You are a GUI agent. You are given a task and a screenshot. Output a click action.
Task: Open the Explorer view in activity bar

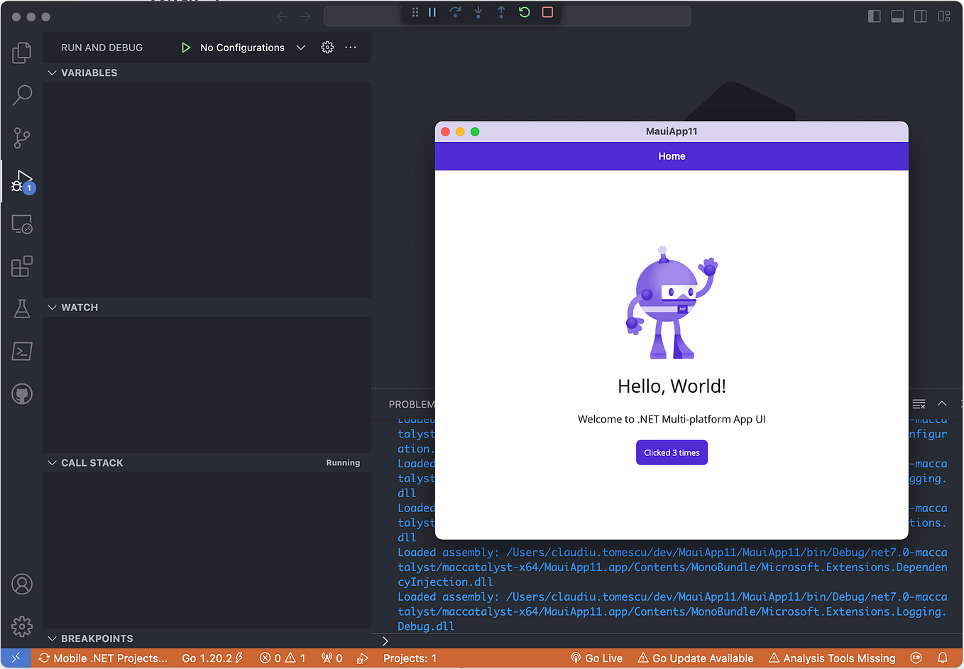click(x=22, y=53)
